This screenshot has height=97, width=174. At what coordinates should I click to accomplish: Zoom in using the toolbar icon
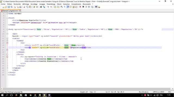tap(48, 7)
